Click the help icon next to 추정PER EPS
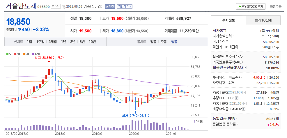This screenshot has width=287, height=138. [x=237, y=98]
